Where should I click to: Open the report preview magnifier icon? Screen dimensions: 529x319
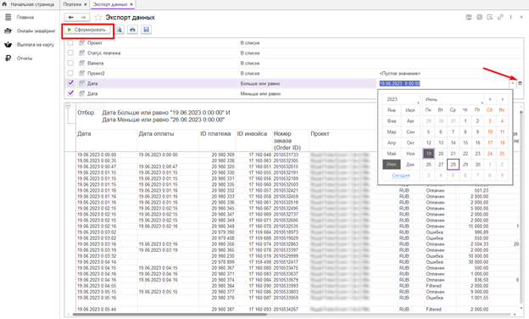(x=120, y=30)
